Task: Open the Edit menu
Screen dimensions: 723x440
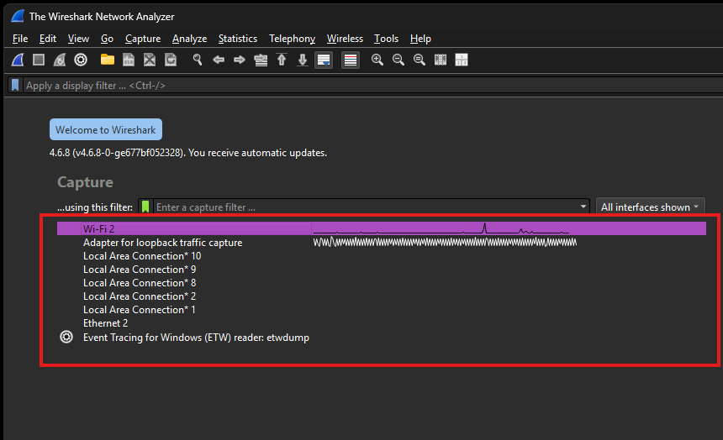Action: pyautogui.click(x=48, y=39)
